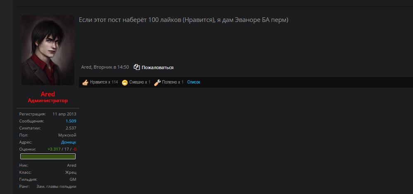
Task: Click the Смешно x 1 label
Action: pos(140,82)
